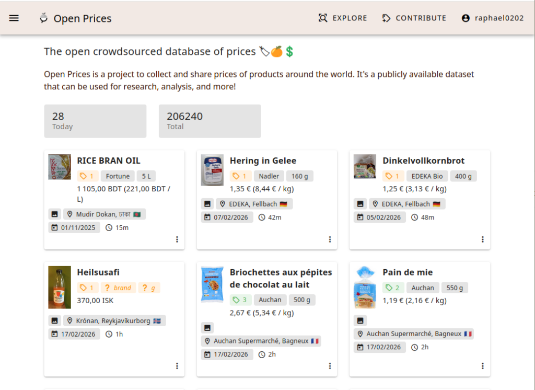Click the Heilsusafi product title

(98, 272)
